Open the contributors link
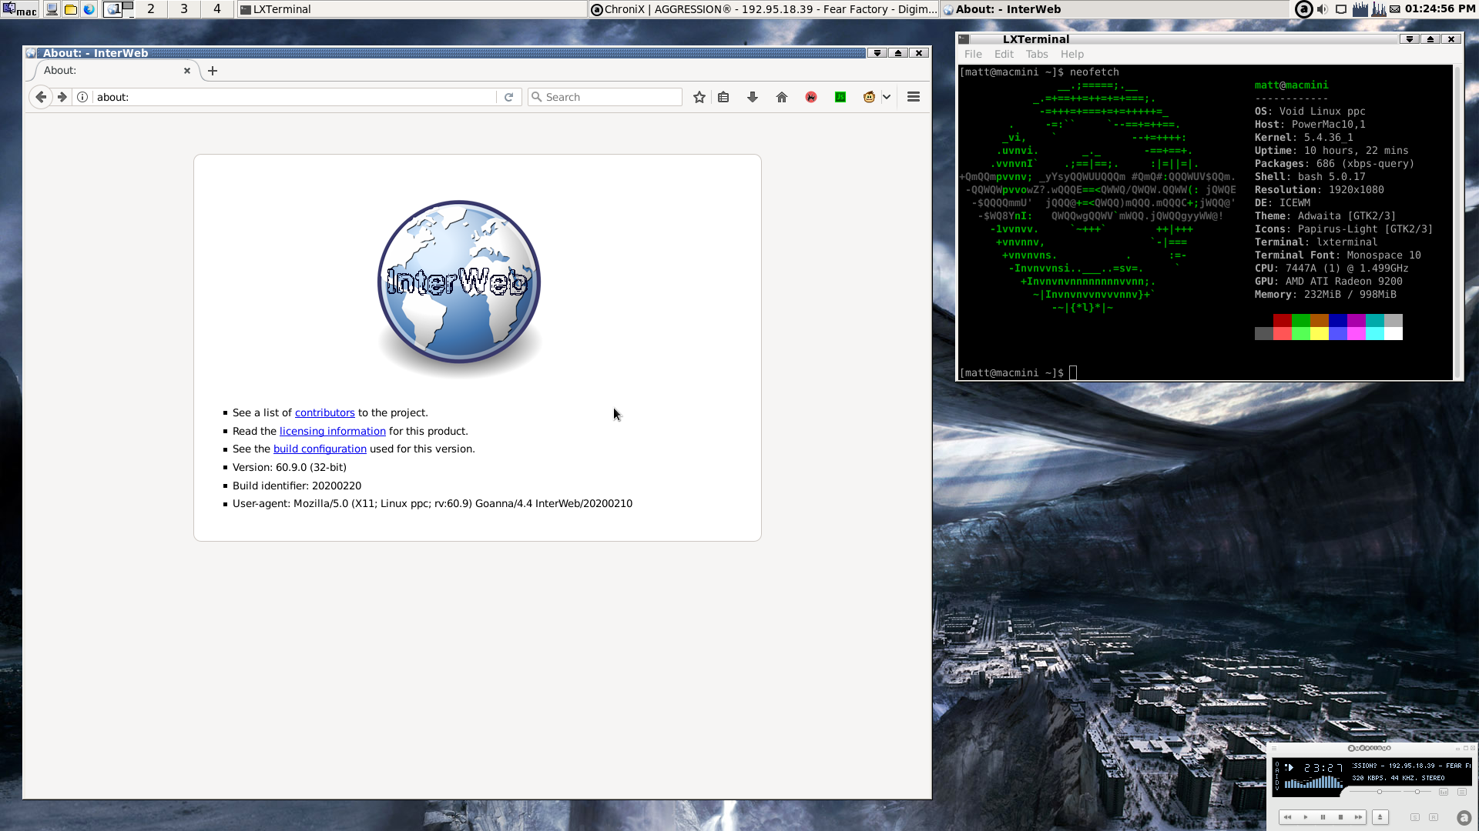The height and width of the screenshot is (831, 1479). 324,413
